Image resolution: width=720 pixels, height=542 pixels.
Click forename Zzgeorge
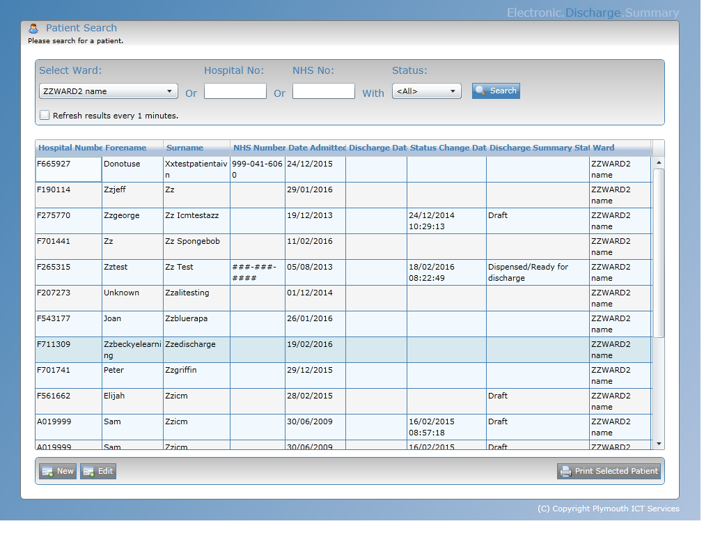coord(122,215)
